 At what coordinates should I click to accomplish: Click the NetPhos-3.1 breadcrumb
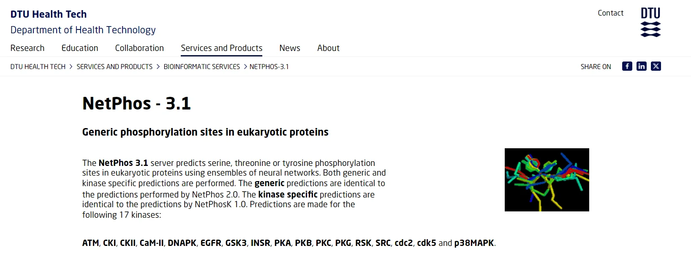tap(269, 67)
